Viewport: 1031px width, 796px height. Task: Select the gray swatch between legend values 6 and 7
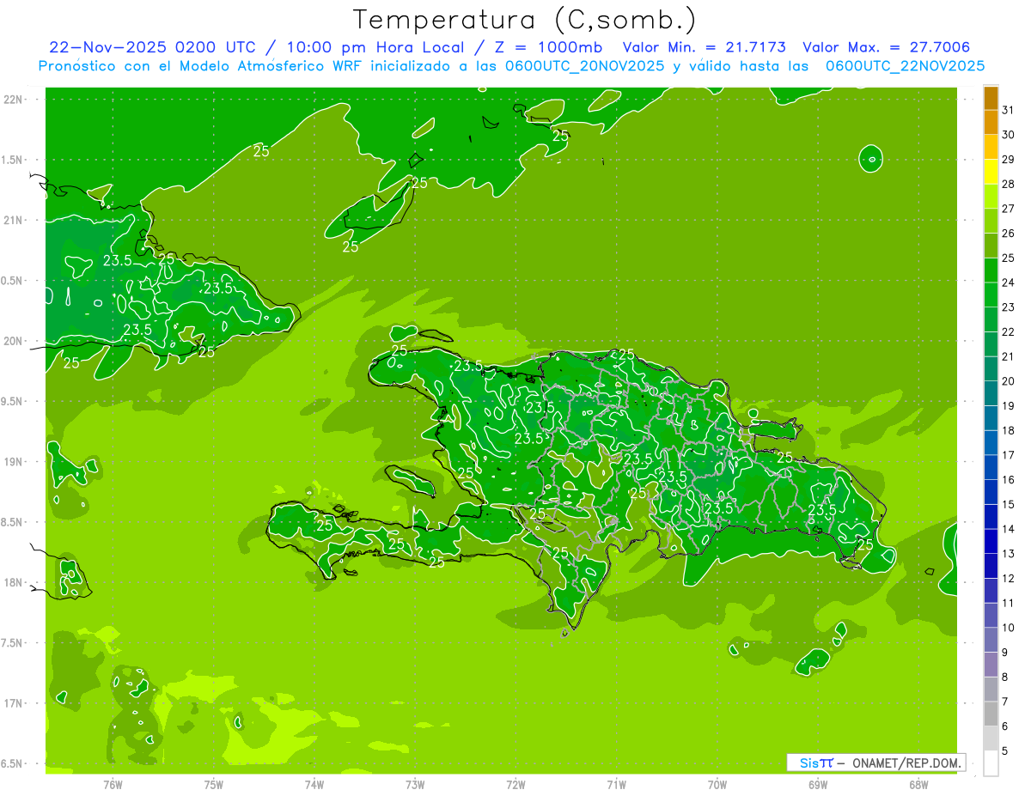coord(991,714)
